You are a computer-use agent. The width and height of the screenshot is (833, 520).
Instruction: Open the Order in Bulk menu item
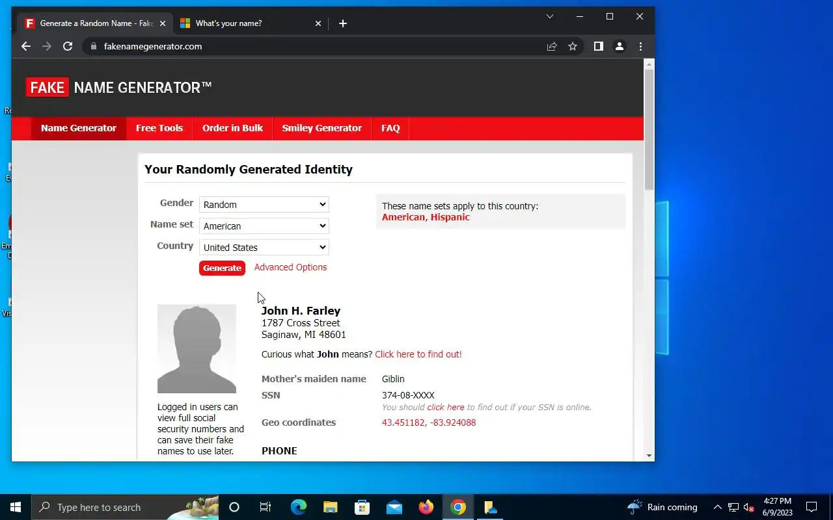pyautogui.click(x=232, y=128)
